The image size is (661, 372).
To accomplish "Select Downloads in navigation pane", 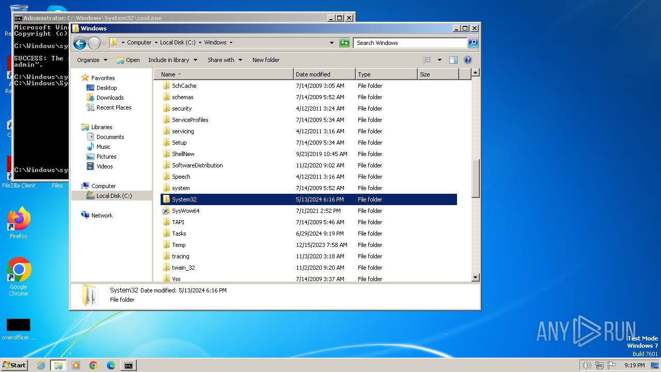I will click(x=109, y=98).
